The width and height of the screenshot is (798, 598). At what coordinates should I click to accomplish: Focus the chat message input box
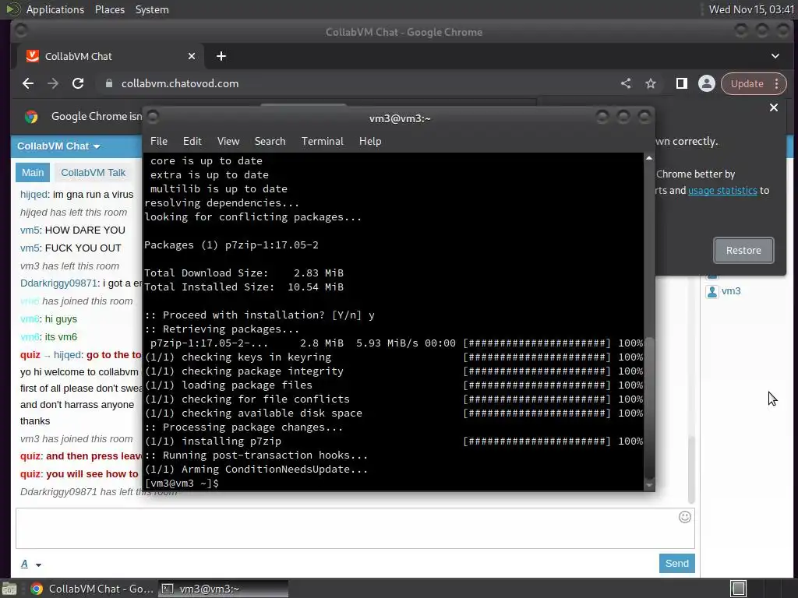pos(355,529)
